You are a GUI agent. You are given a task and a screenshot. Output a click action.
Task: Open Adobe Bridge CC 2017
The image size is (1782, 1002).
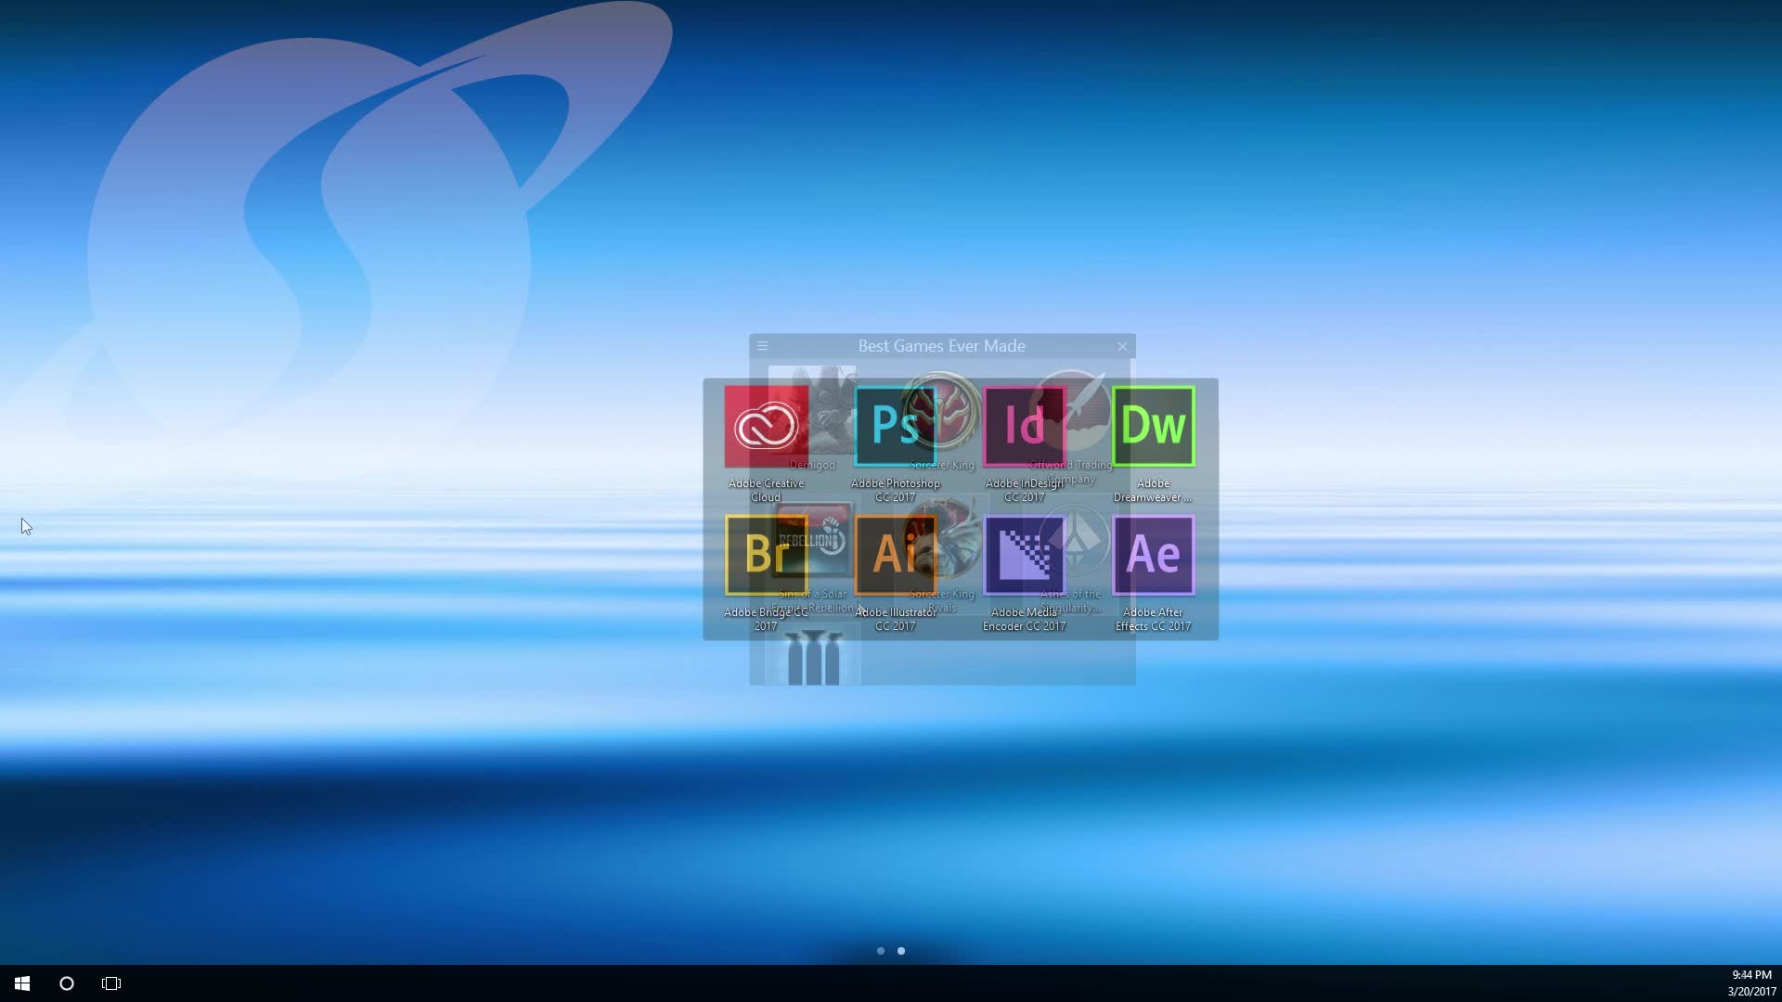pyautogui.click(x=766, y=555)
